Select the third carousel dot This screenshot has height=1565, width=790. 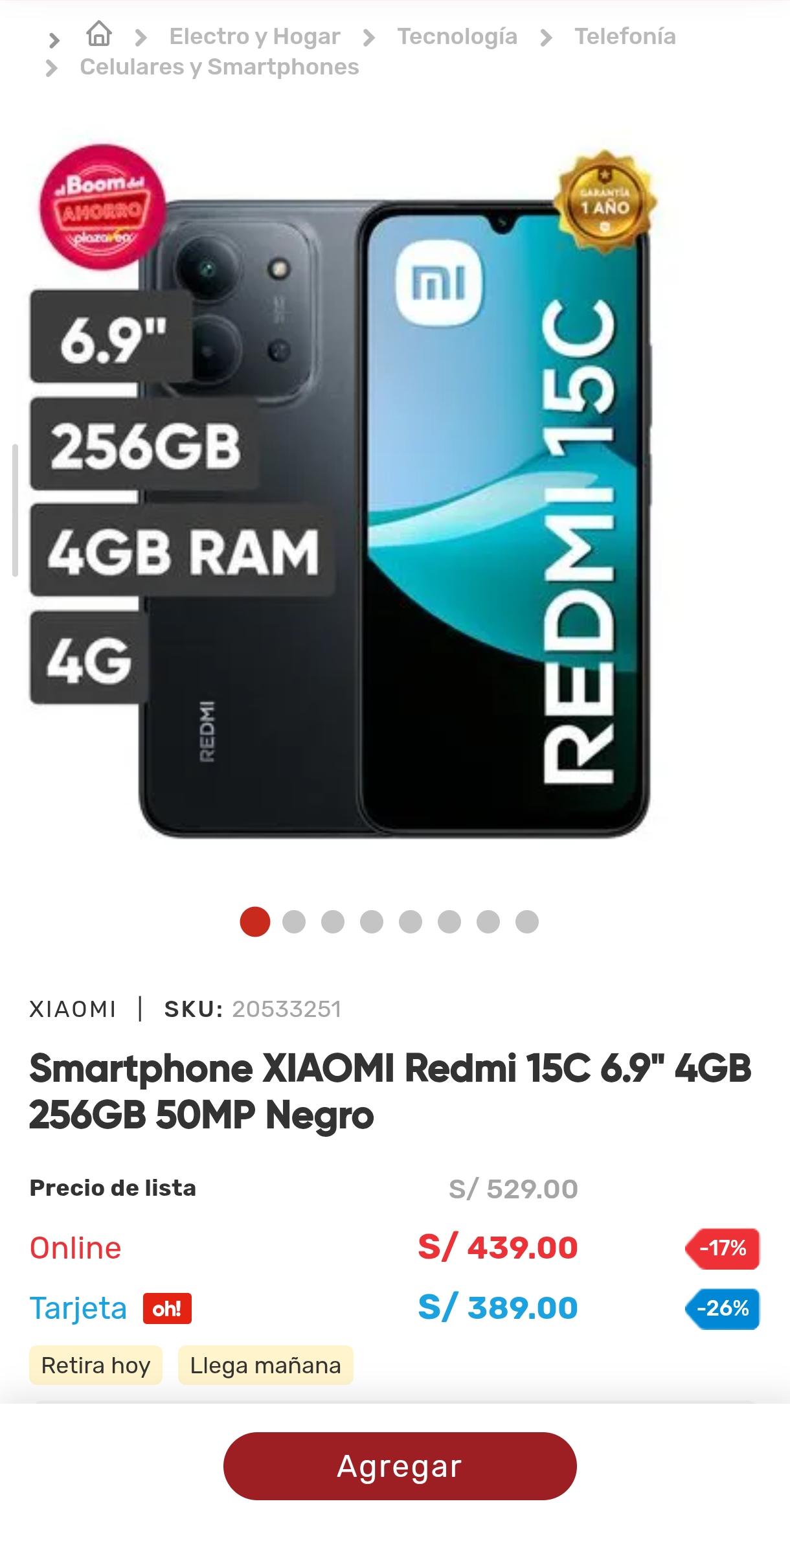[333, 922]
